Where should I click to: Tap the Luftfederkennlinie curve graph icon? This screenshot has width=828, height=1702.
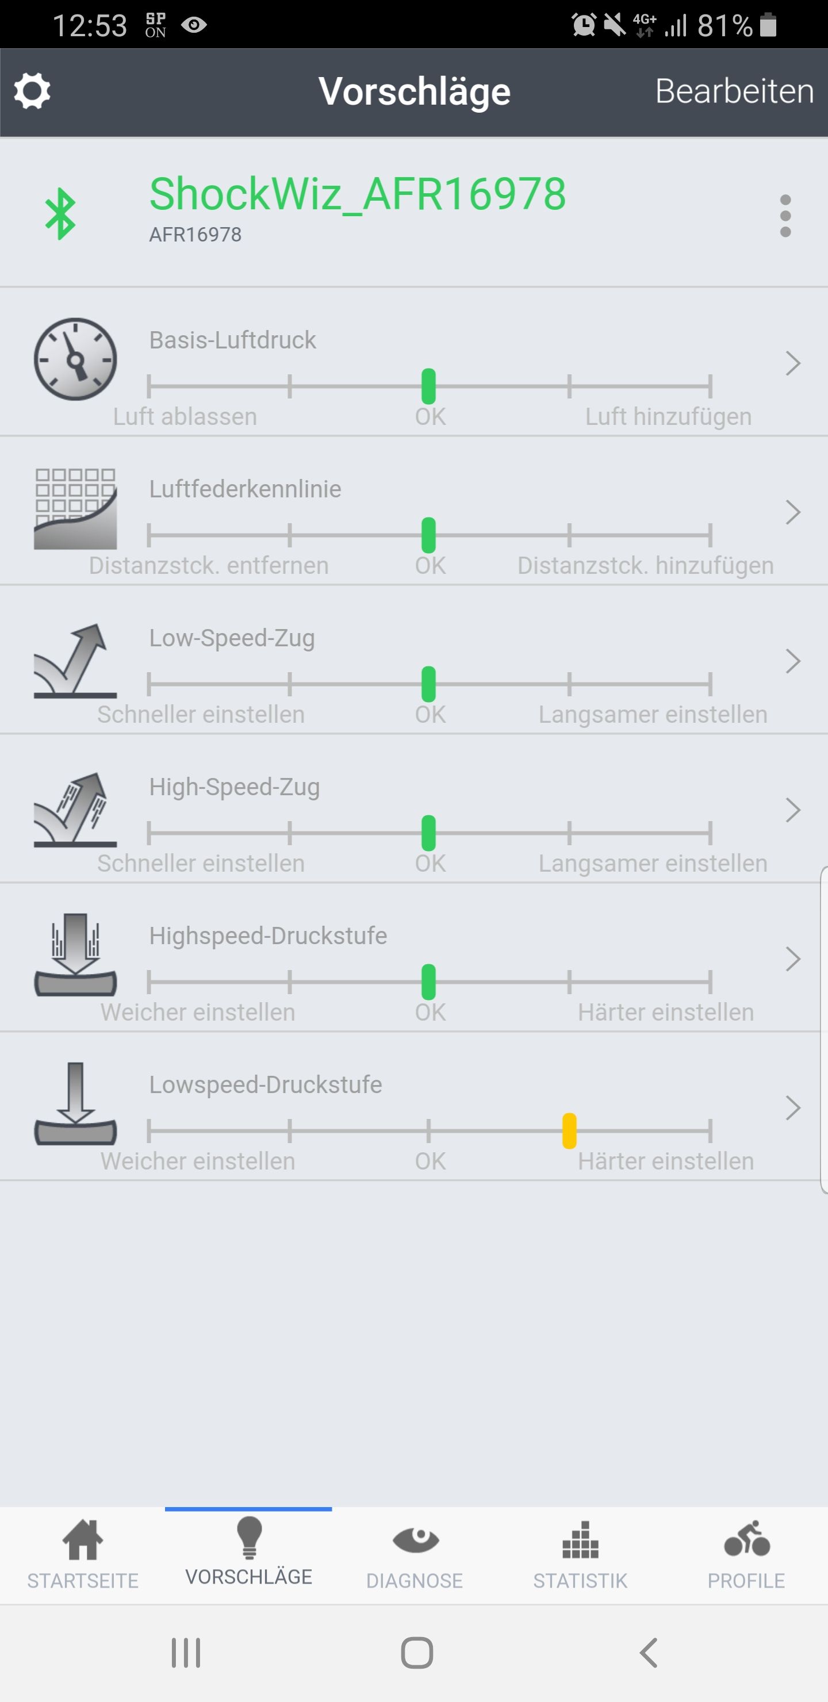click(x=75, y=509)
